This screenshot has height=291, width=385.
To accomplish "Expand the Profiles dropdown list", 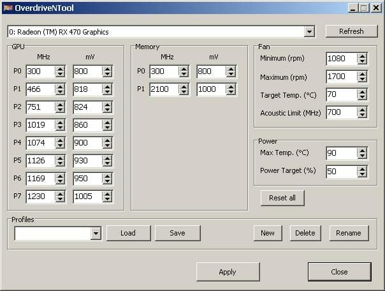I will point(96,234).
